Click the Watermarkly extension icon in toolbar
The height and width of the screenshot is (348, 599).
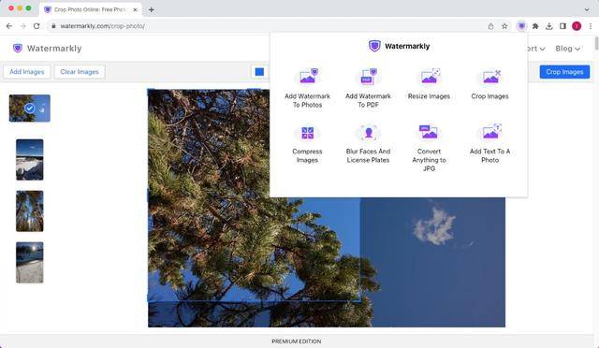pyautogui.click(x=521, y=26)
